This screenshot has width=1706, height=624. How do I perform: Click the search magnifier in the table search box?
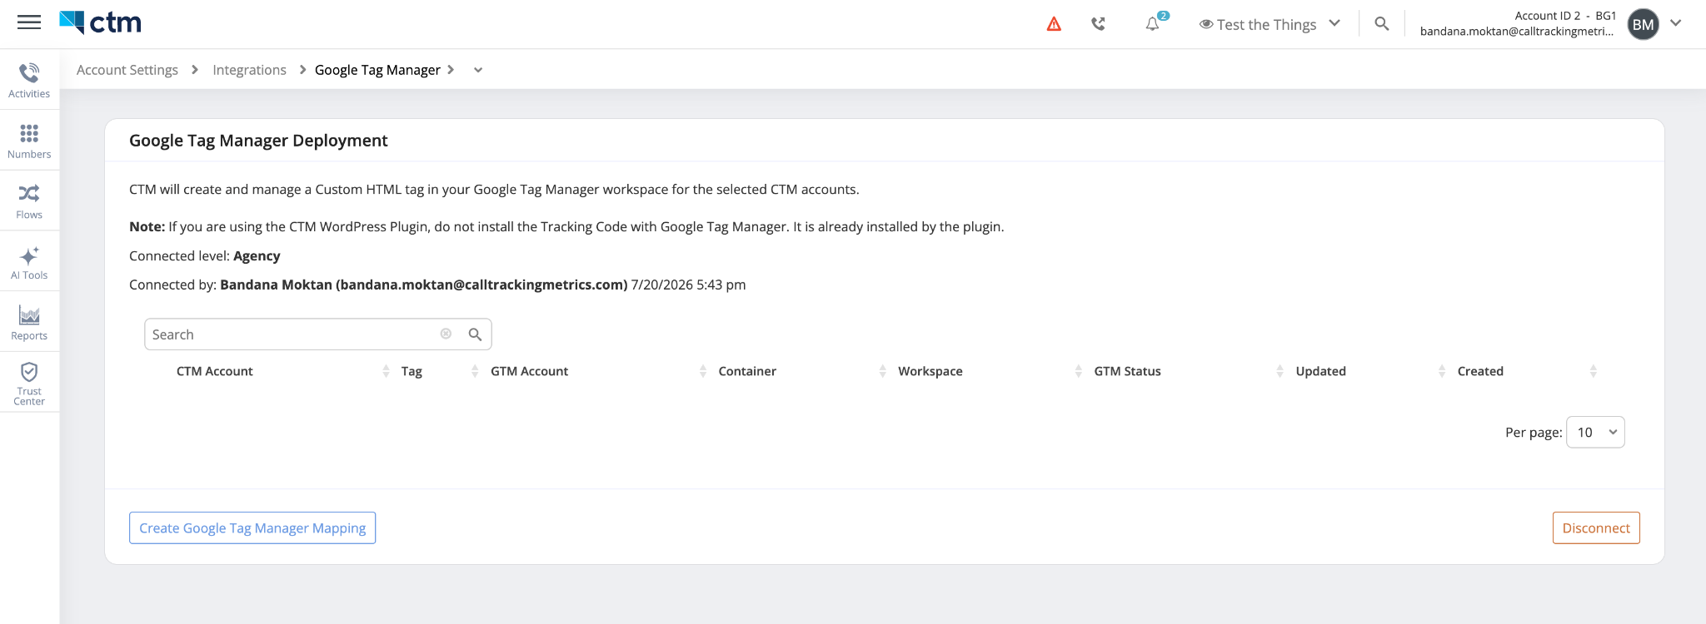tap(476, 334)
